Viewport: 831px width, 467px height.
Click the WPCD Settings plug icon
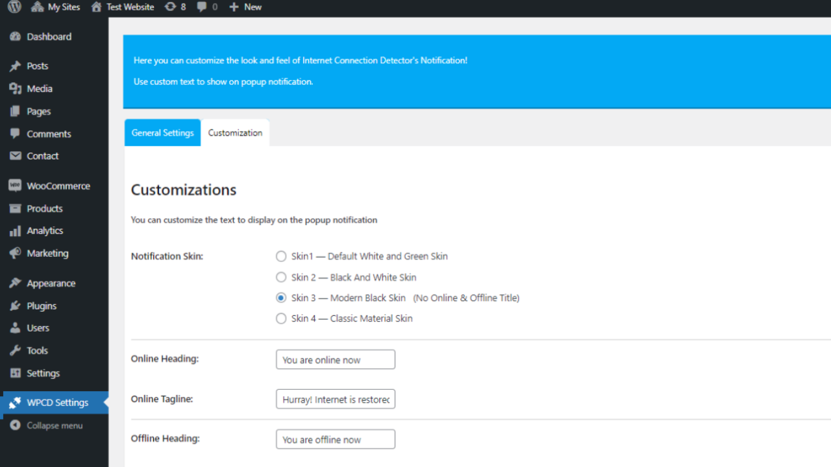(16, 403)
